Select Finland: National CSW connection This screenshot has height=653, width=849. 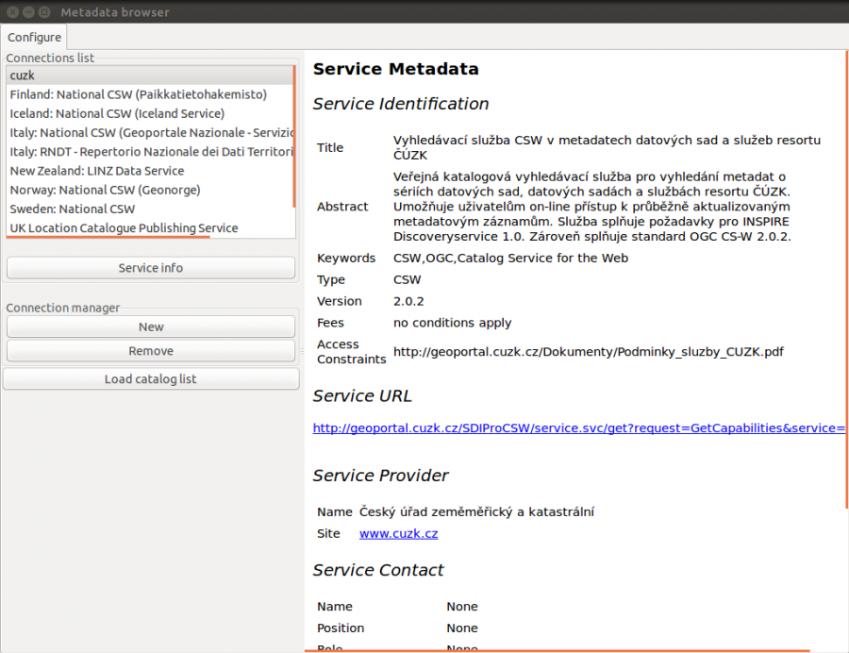(138, 94)
